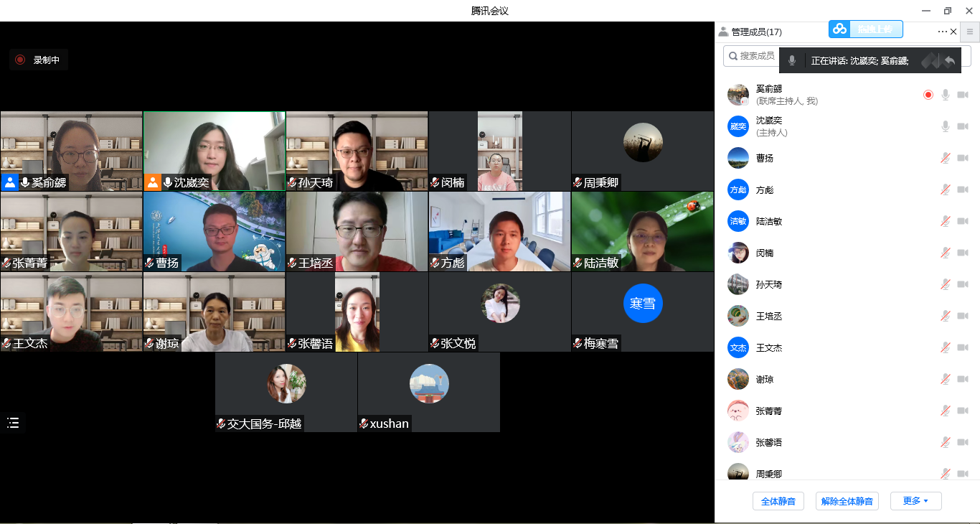Click the camera icon for 曹扬 in member list

pyautogui.click(x=962, y=158)
